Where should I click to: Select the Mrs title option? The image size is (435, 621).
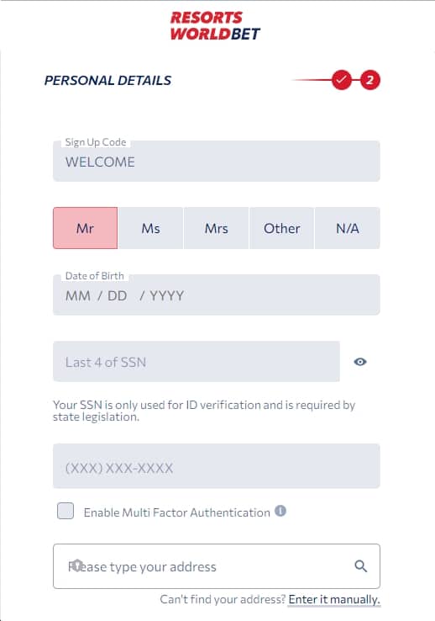click(217, 228)
